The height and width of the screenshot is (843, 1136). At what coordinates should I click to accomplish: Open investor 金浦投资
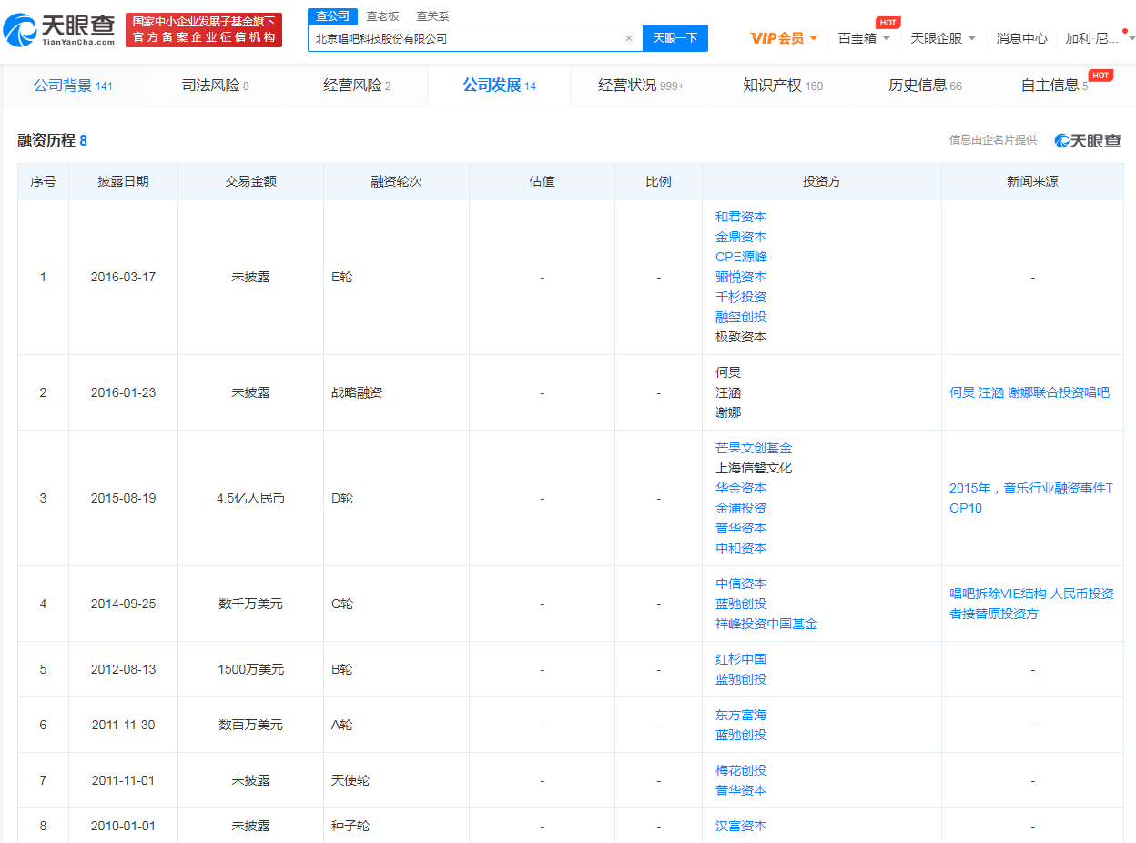(741, 508)
